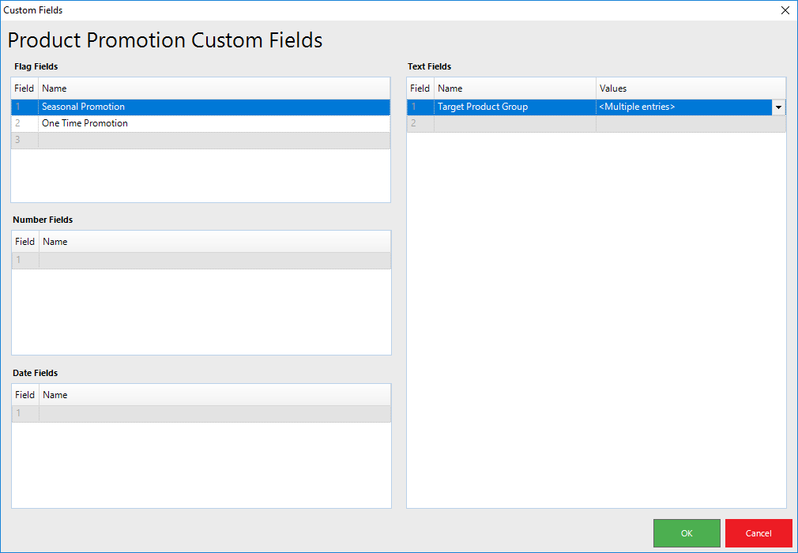This screenshot has height=553, width=798.
Task: Click row number 2 in Flag Fields
Action: (18, 123)
